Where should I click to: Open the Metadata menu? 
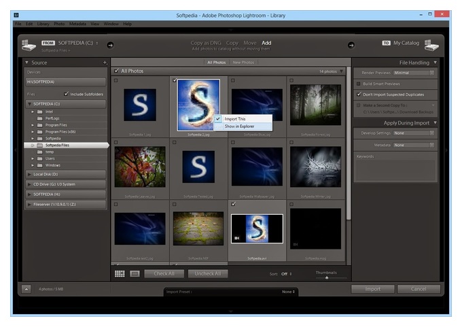[x=77, y=24]
